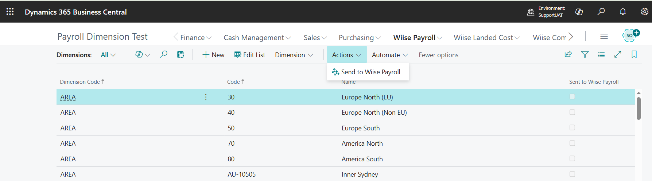Screen dimensions: 652x181
Task: Tick Sent to Wiise Payroll for Europe North (Non EU)
Action: click(x=572, y=112)
